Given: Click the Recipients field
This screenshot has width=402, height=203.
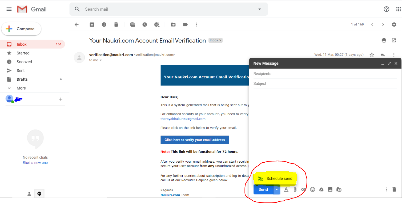Looking at the screenshot, I should 325,74.
